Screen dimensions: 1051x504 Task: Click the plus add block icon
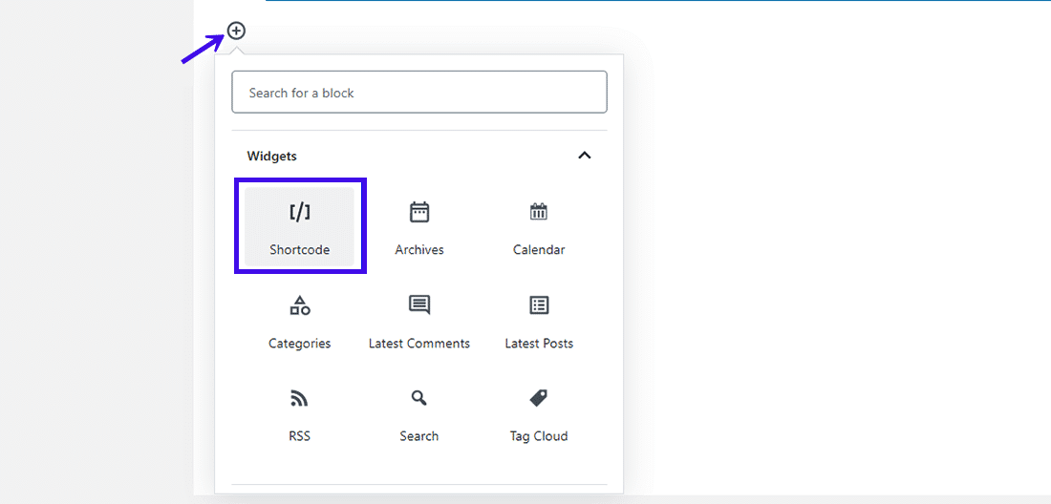click(236, 31)
